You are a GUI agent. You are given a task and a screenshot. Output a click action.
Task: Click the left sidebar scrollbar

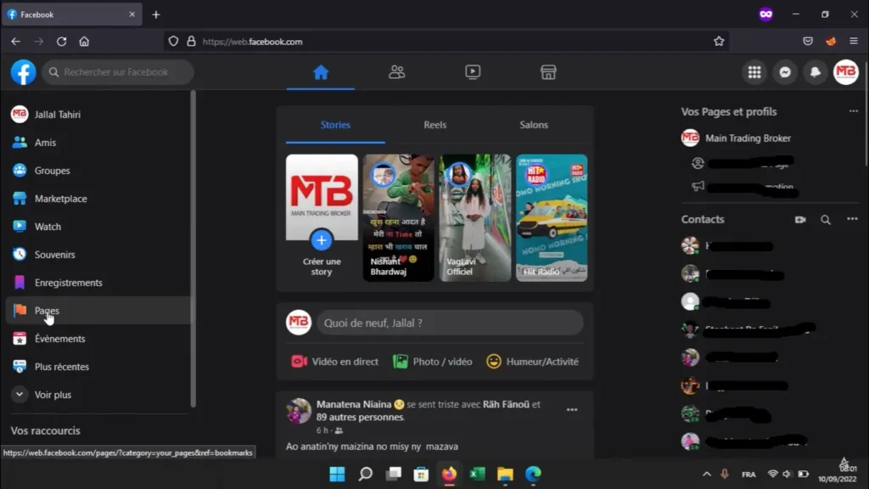193,249
